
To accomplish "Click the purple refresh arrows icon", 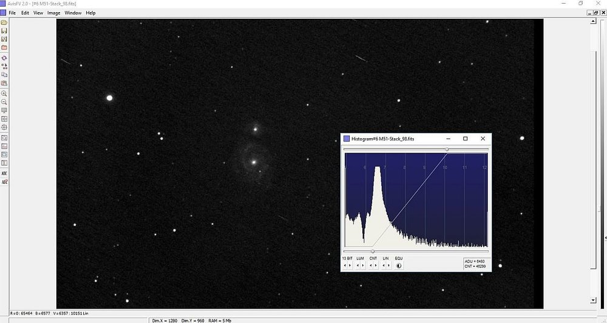I will (4, 58).
